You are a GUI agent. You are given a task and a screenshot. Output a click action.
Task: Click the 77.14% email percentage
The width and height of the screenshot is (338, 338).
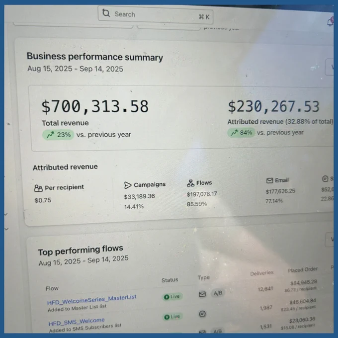tap(274, 201)
